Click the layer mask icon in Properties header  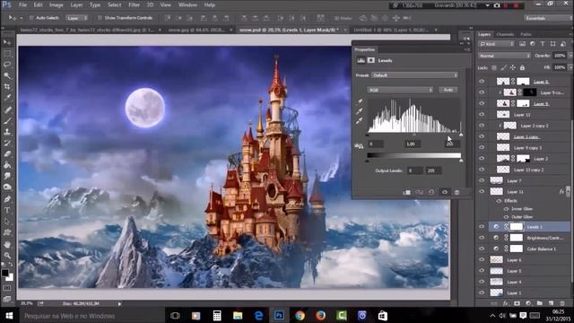click(x=370, y=60)
